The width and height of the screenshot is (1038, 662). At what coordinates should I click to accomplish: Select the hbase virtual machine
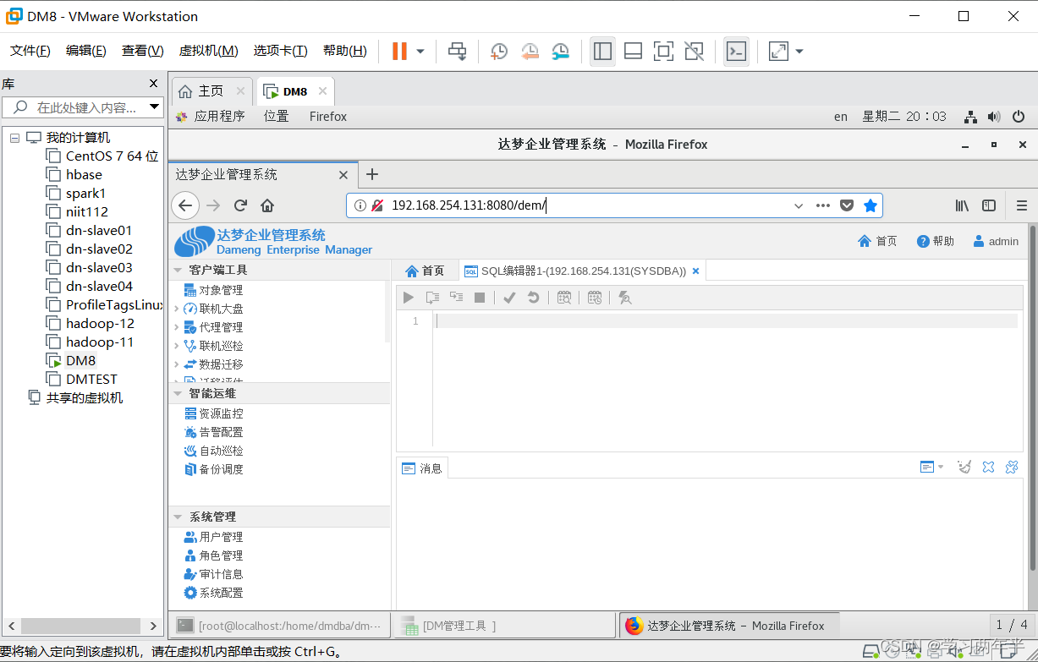coord(84,174)
